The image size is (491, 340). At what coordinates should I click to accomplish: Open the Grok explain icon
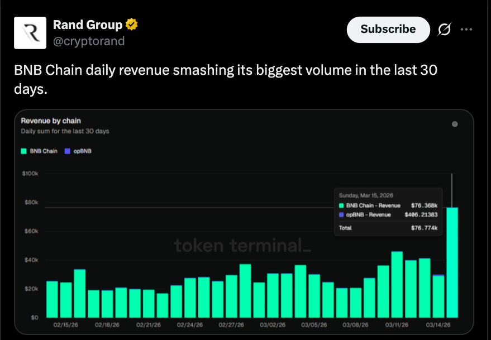pos(444,30)
